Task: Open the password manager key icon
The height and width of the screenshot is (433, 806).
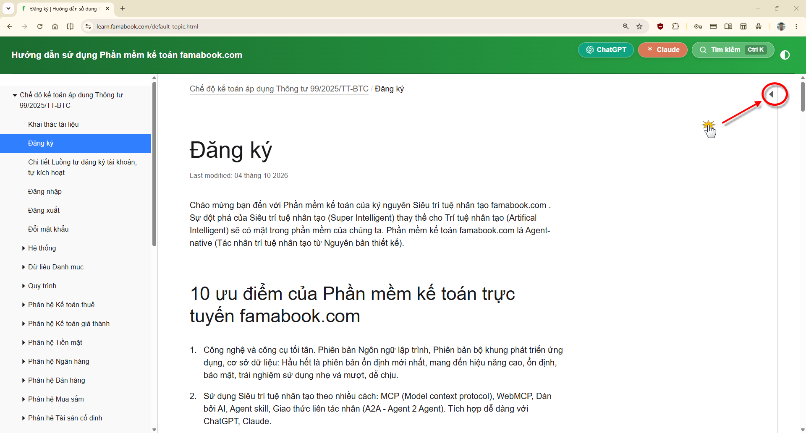Action: pyautogui.click(x=698, y=26)
